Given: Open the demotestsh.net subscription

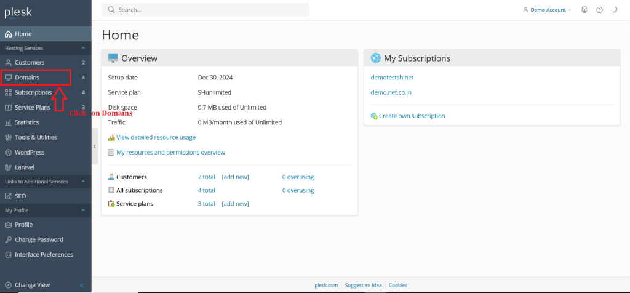Looking at the screenshot, I should pos(392,78).
